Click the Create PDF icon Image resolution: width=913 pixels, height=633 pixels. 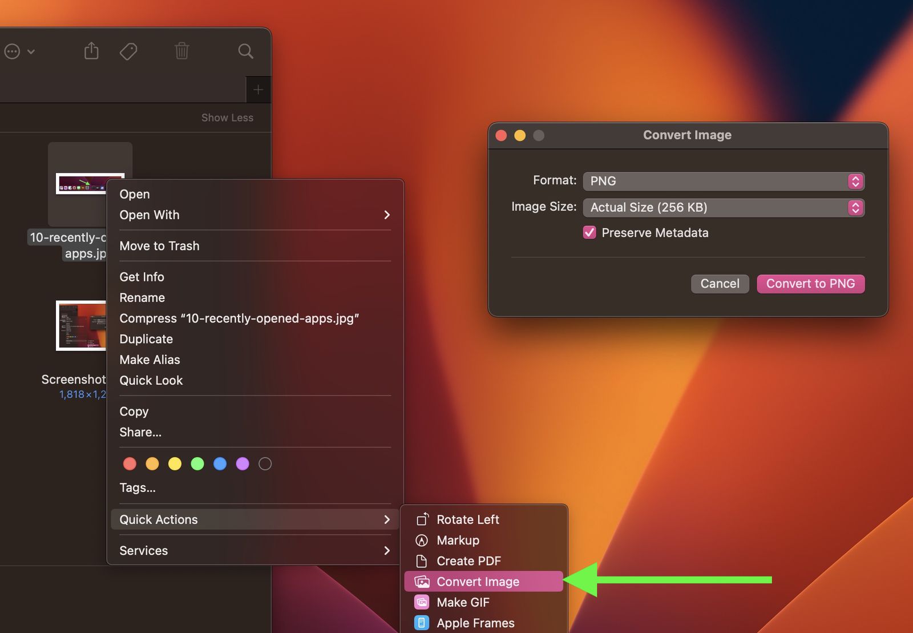[x=421, y=561]
